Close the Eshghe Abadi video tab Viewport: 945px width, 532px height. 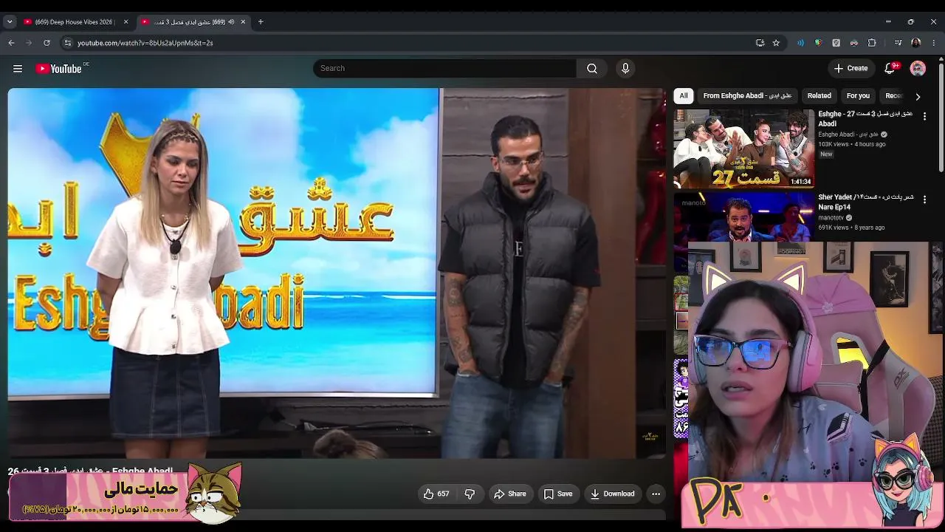(x=243, y=22)
